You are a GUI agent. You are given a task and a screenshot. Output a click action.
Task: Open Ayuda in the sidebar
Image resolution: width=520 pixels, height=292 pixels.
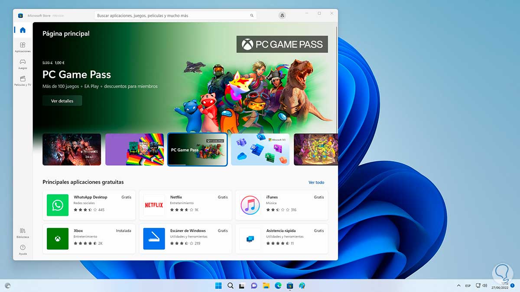23,250
